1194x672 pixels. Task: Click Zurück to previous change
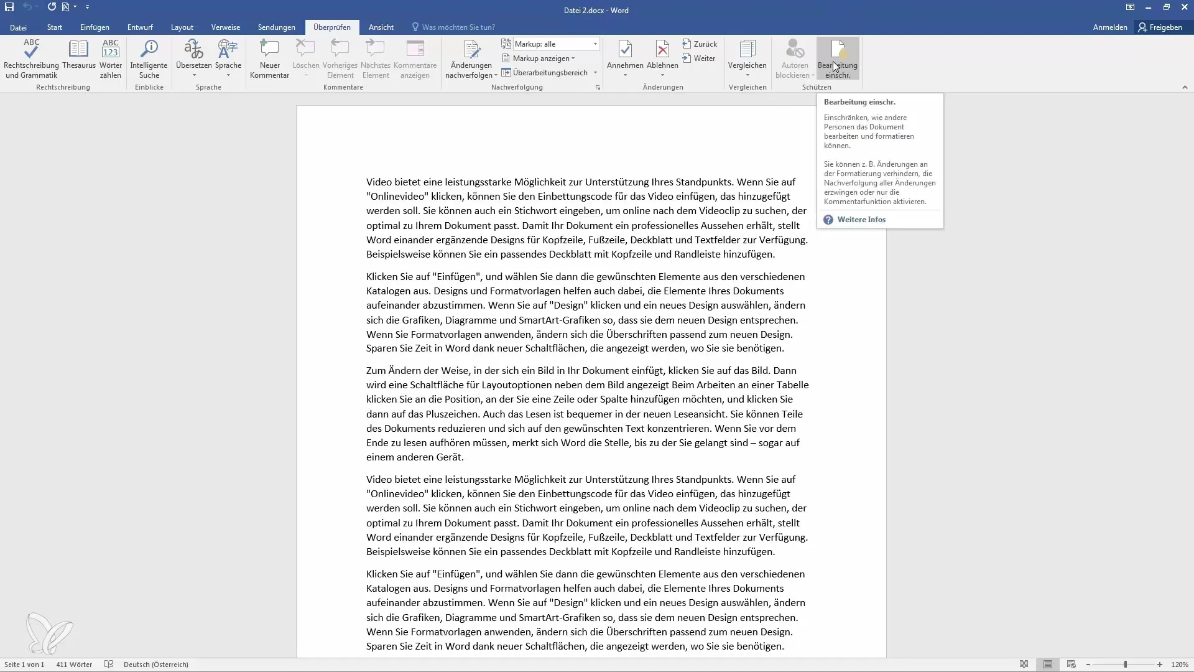click(700, 44)
